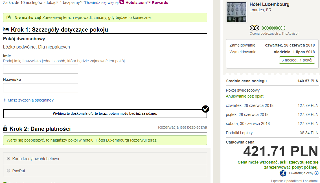This screenshot has height=183, width=320.
Task: Open the Gwarancja ceny info icon
Action: [x=317, y=173]
